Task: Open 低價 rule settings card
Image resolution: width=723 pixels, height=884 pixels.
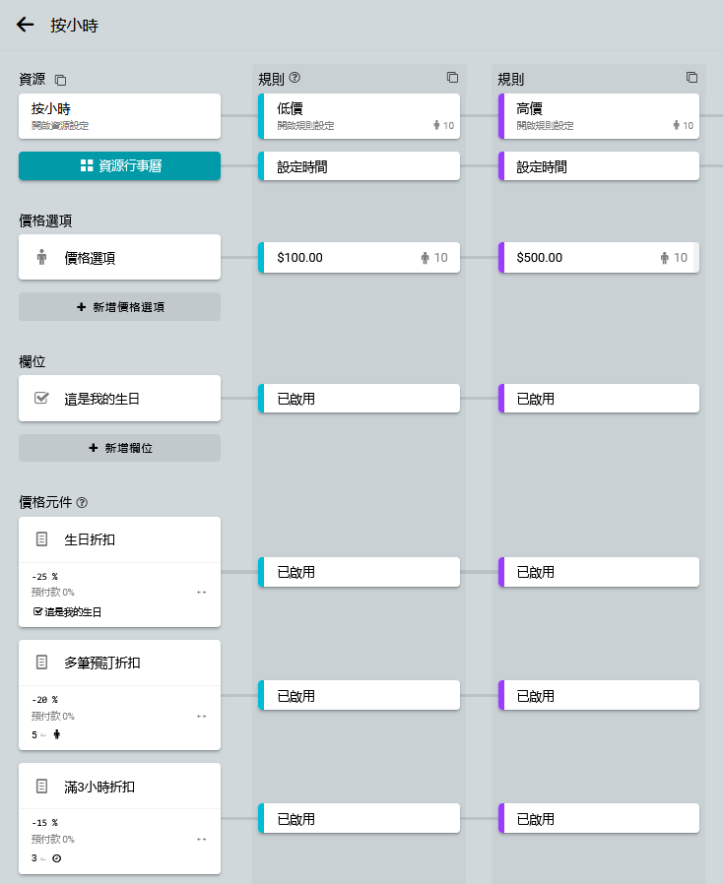Action: [360, 116]
